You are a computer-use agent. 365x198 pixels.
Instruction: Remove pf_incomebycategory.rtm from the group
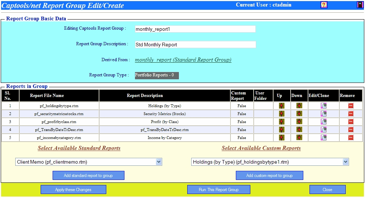pyautogui.click(x=350, y=138)
